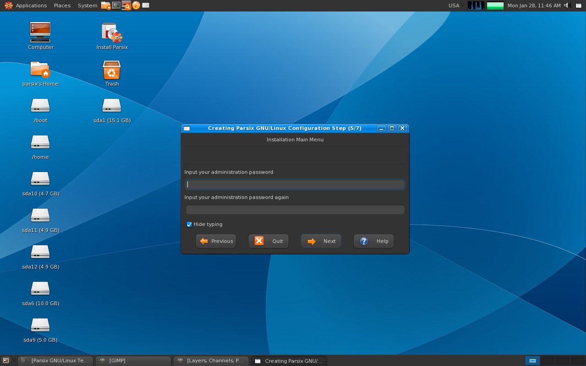Click the Previous button

(x=216, y=241)
